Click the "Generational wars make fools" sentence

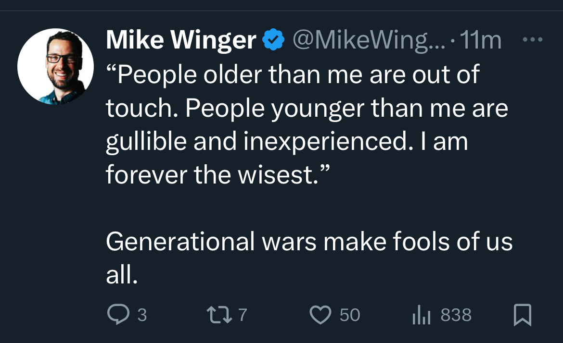click(309, 242)
